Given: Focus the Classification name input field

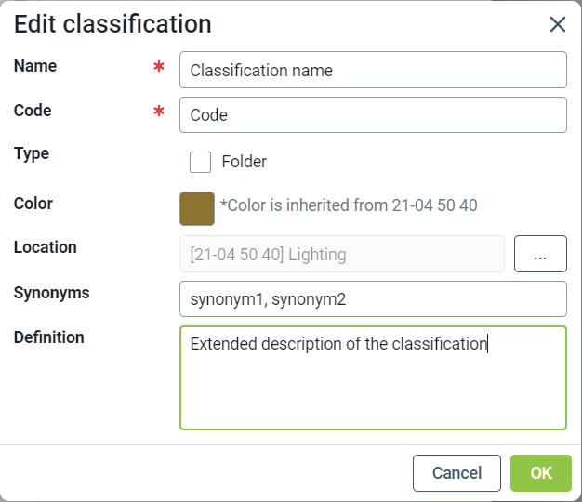Looking at the screenshot, I should coord(372,70).
